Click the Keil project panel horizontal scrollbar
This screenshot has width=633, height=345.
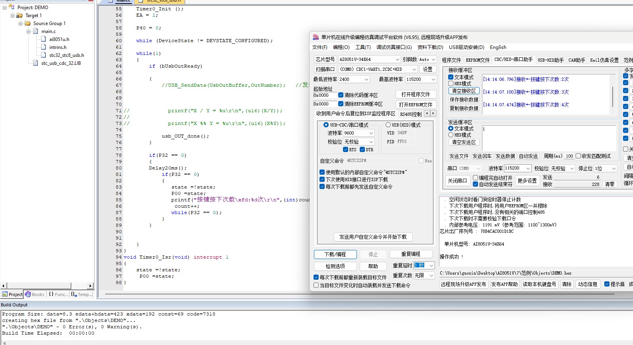pyautogui.click(x=47, y=286)
